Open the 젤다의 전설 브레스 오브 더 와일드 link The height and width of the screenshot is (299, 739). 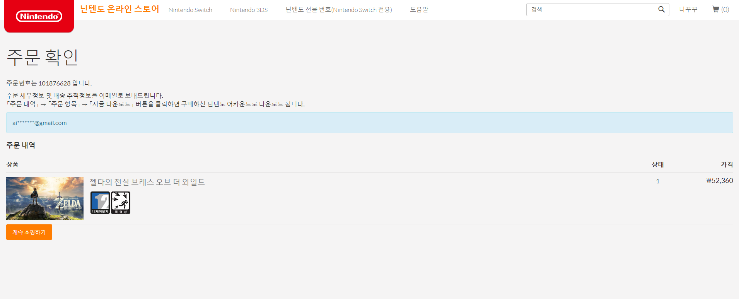(x=147, y=182)
